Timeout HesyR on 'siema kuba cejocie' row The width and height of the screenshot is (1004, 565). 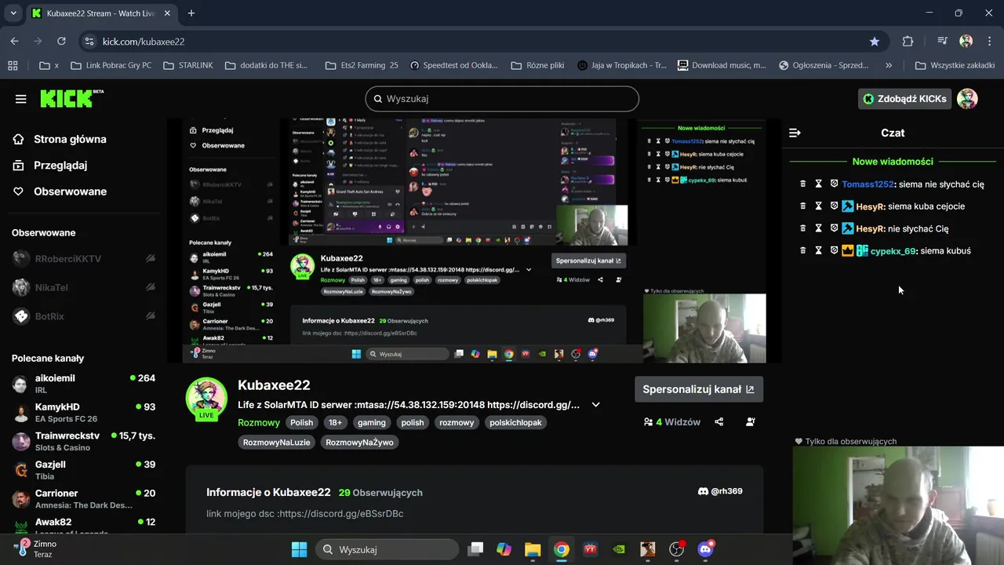[x=818, y=206]
